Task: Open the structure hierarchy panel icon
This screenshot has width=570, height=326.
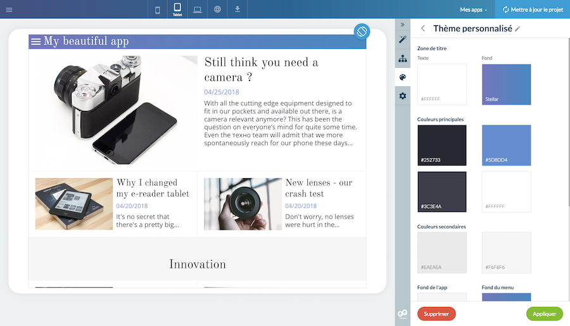Action: (403, 59)
